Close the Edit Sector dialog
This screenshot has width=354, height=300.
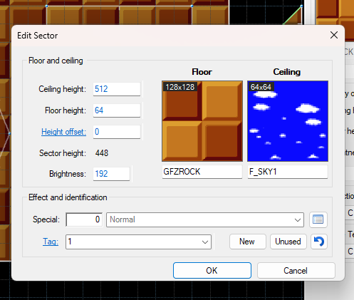[x=334, y=35]
